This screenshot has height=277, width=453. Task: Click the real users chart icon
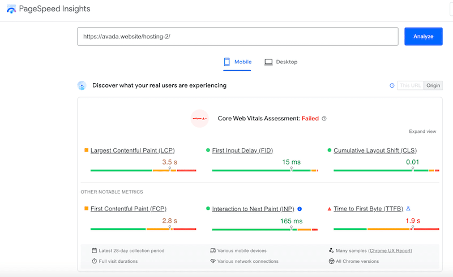coord(82,85)
